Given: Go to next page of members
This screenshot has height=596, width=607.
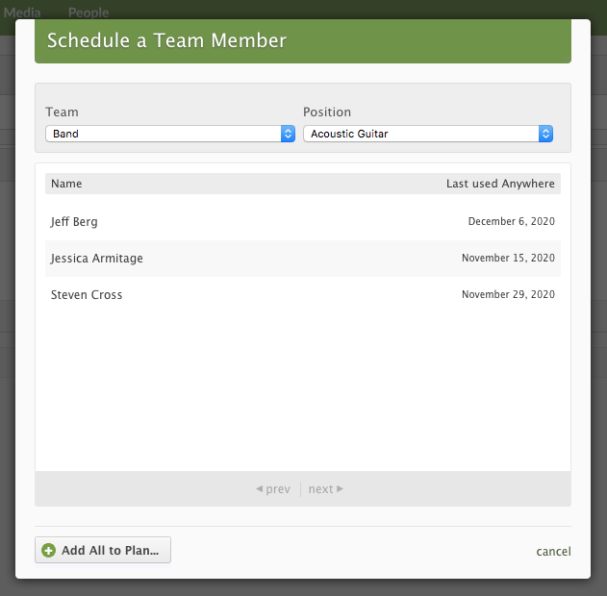Looking at the screenshot, I should pyautogui.click(x=325, y=489).
